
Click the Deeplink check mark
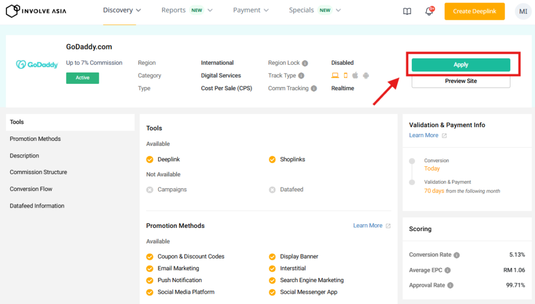point(150,160)
